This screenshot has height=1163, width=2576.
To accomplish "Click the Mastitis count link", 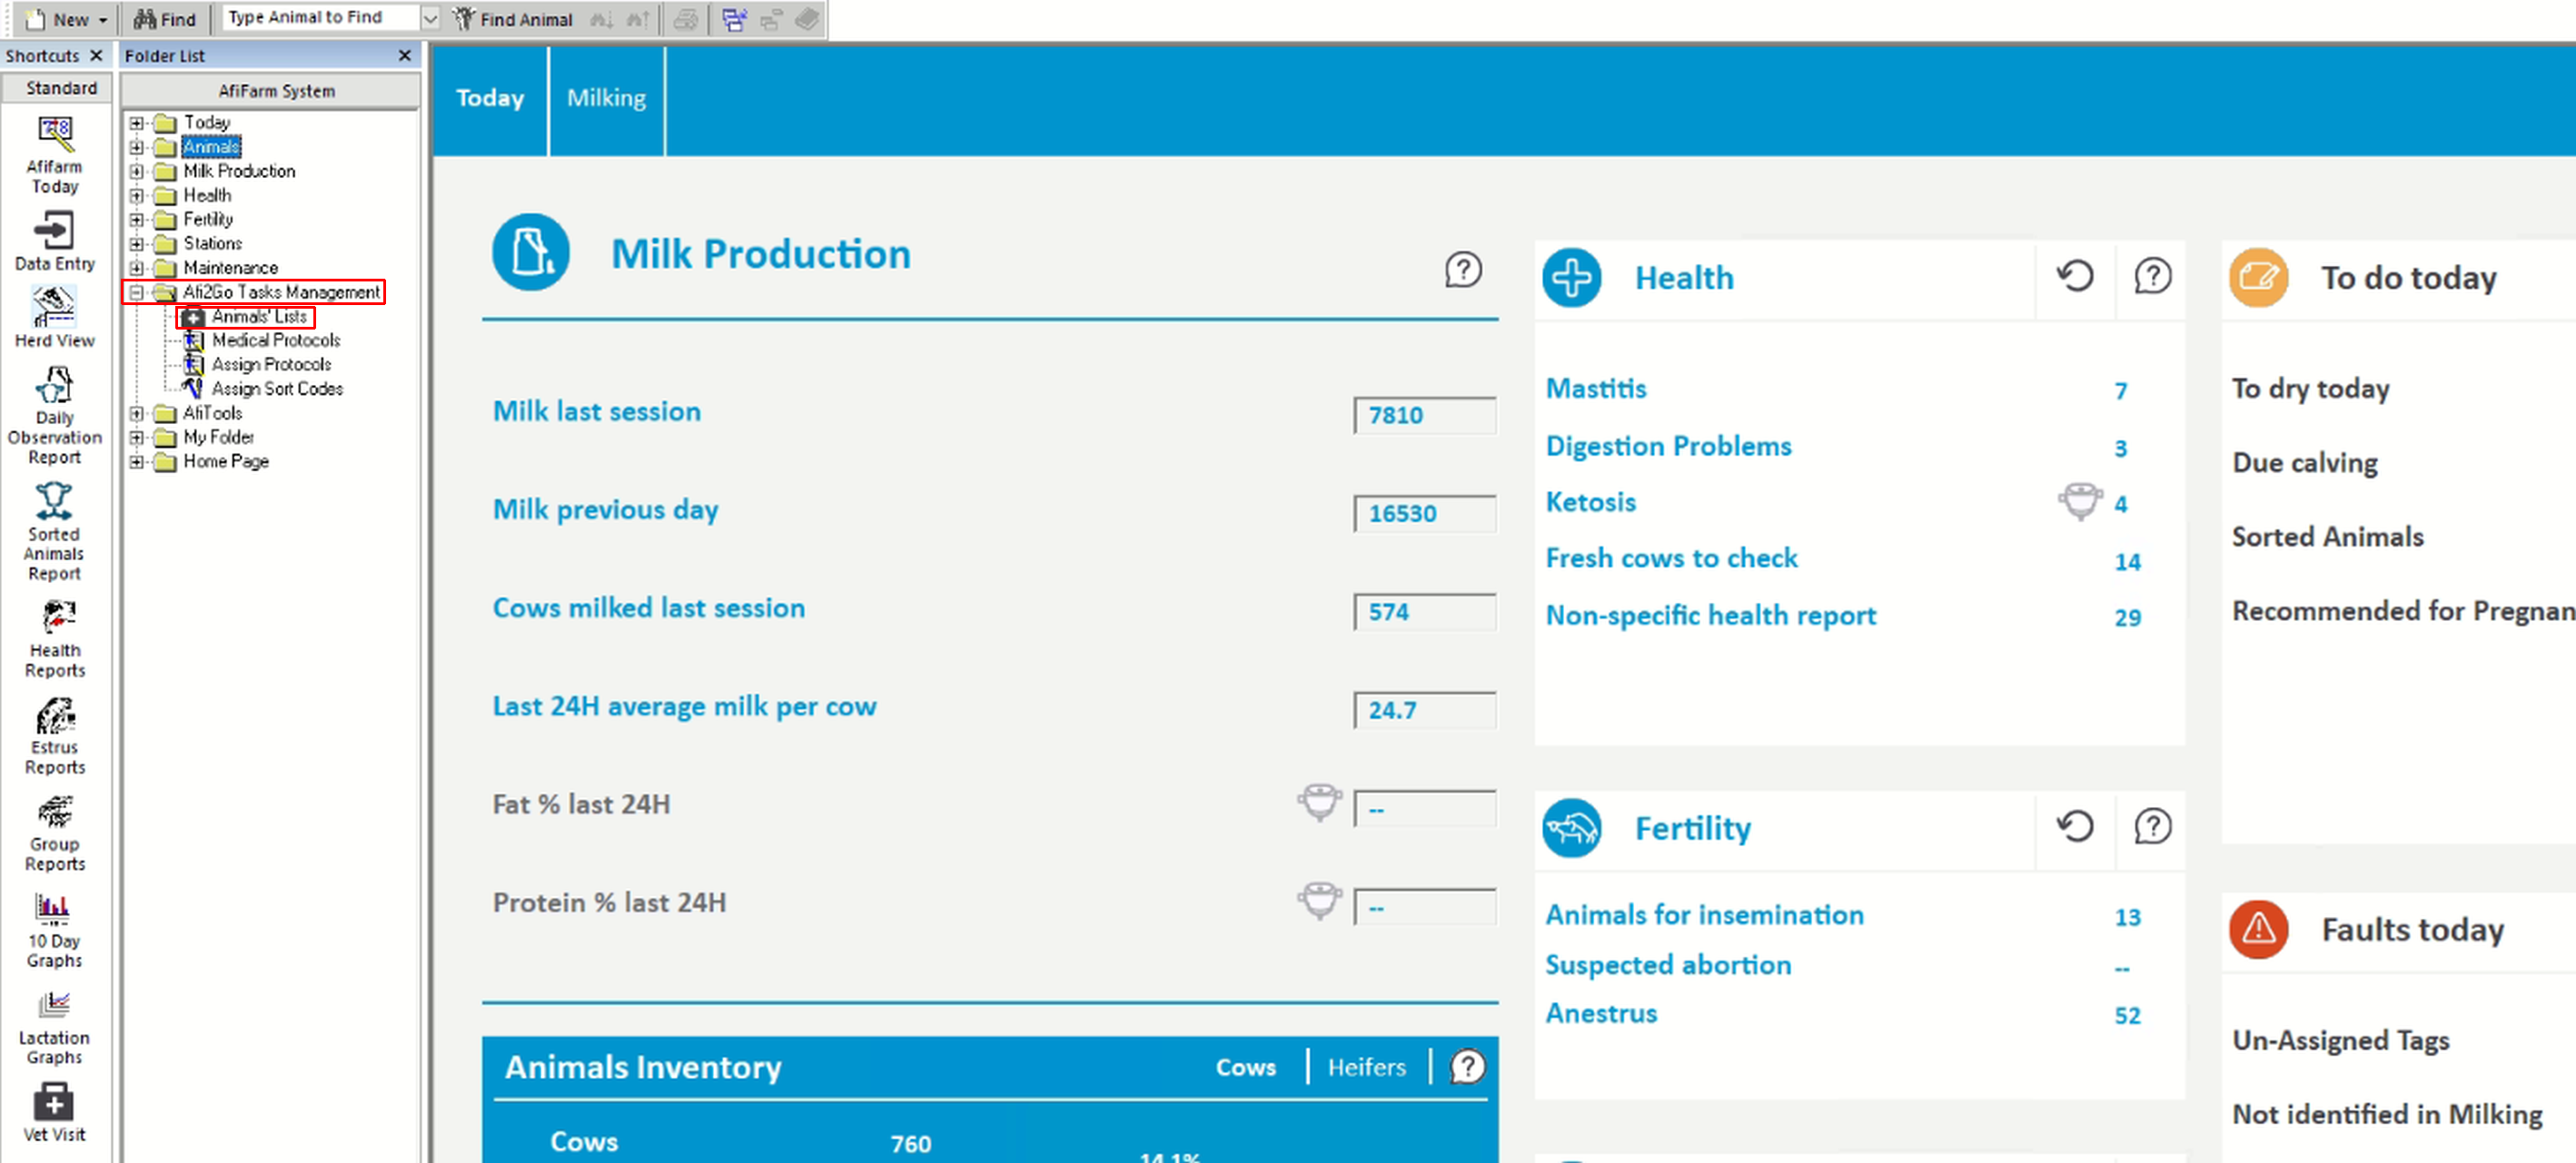I will point(2121,389).
